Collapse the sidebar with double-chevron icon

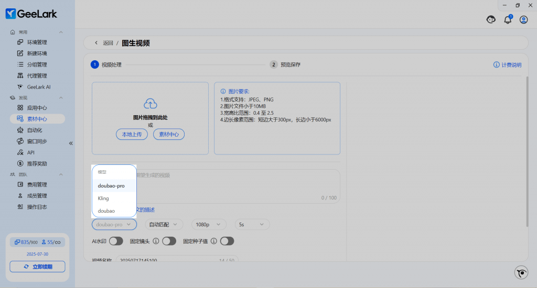pos(71,143)
